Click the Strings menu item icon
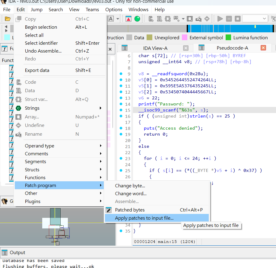The image size is (276, 268). tap(18, 108)
